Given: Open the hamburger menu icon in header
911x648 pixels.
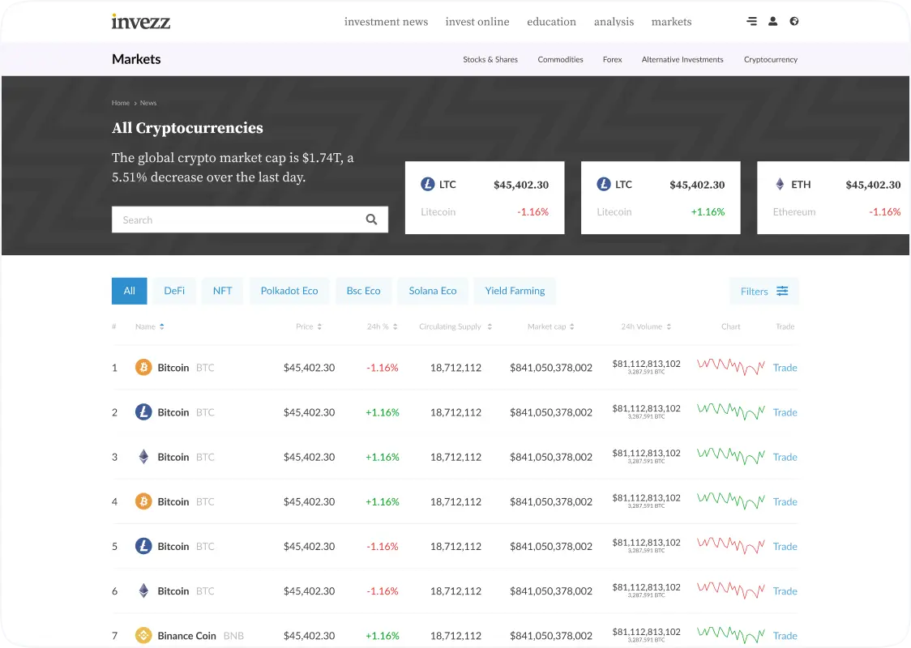Looking at the screenshot, I should tap(751, 22).
